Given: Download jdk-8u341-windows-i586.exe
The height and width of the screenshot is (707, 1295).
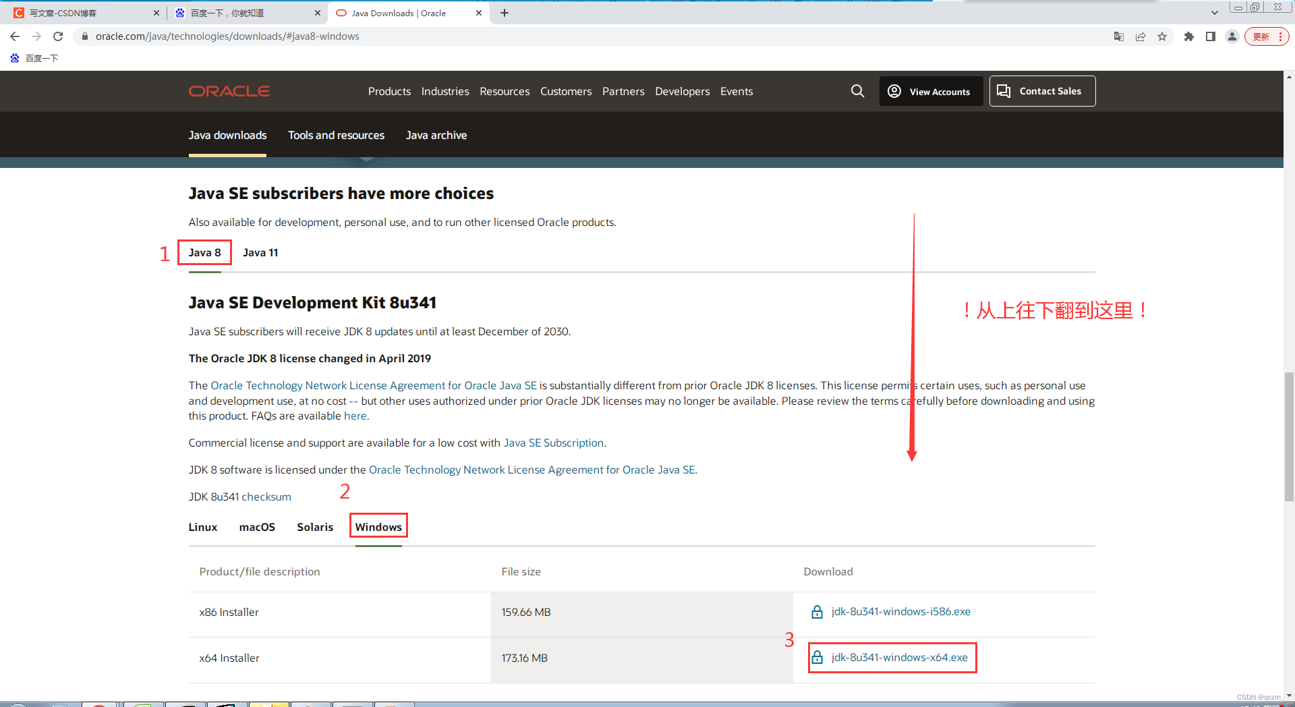Looking at the screenshot, I should coord(900,611).
